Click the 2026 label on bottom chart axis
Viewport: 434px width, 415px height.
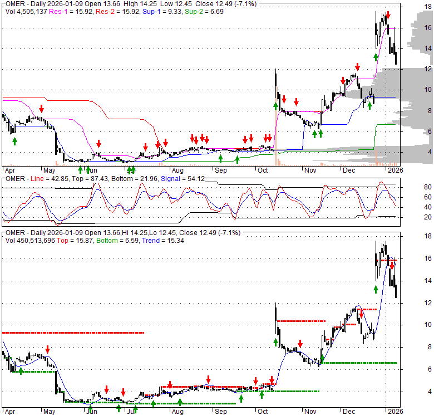tap(395, 412)
